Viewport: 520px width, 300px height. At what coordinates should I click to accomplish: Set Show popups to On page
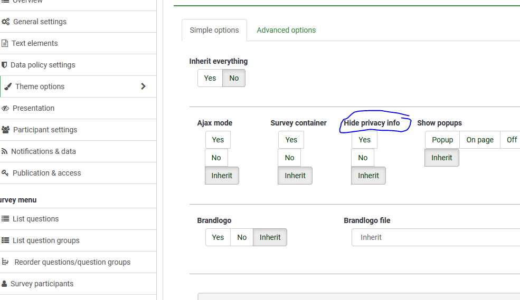pyautogui.click(x=480, y=140)
